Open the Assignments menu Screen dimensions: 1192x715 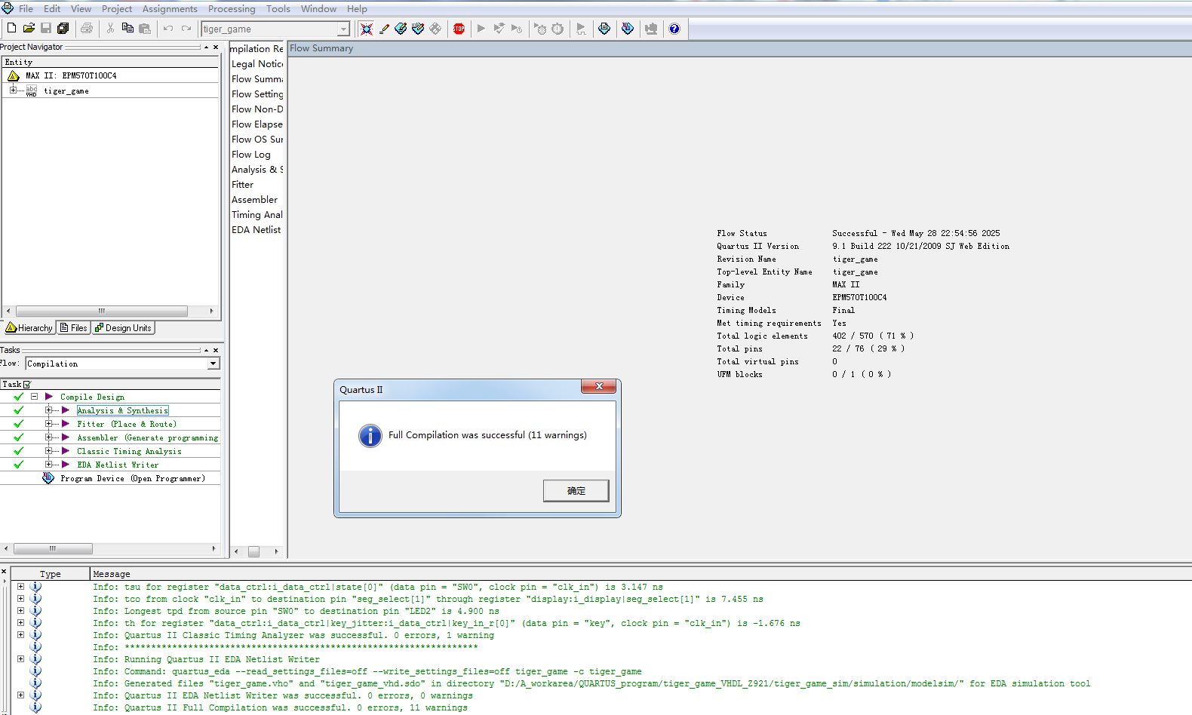170,9
